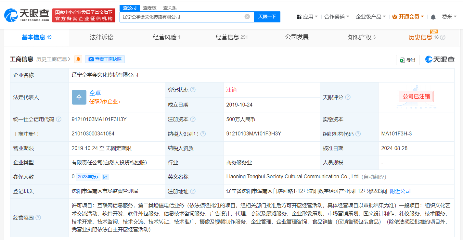Click inside the company search input field

(185, 17)
